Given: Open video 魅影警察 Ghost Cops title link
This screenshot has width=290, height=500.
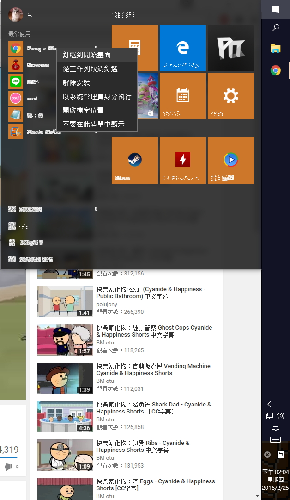Looking at the screenshot, I should (x=154, y=331).
